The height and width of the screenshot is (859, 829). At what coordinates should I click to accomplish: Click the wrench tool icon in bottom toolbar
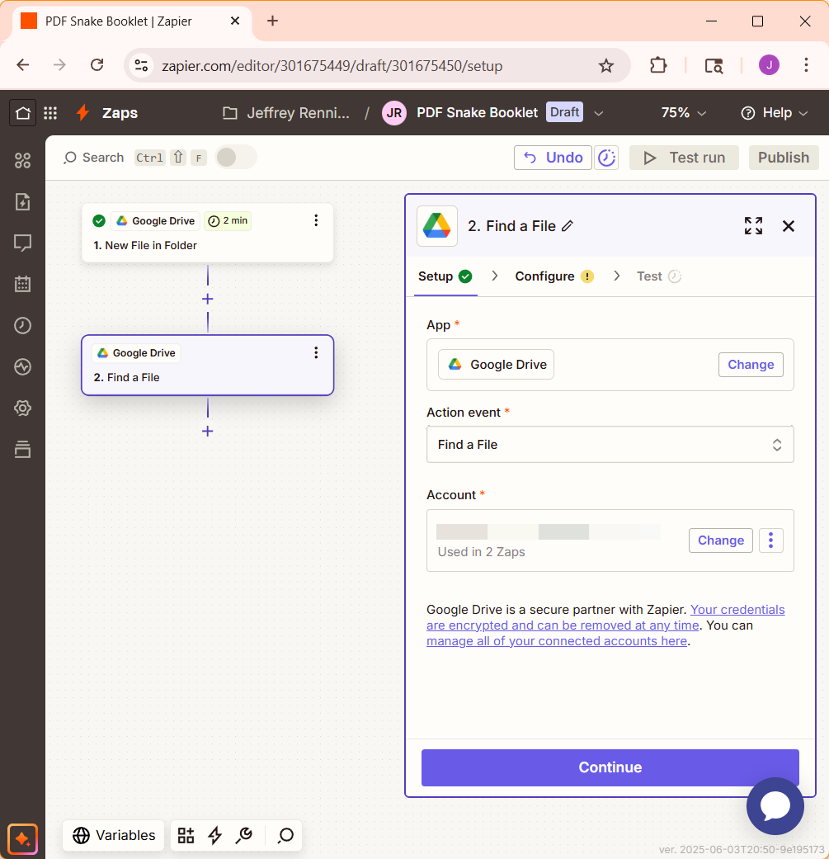pyautogui.click(x=243, y=835)
